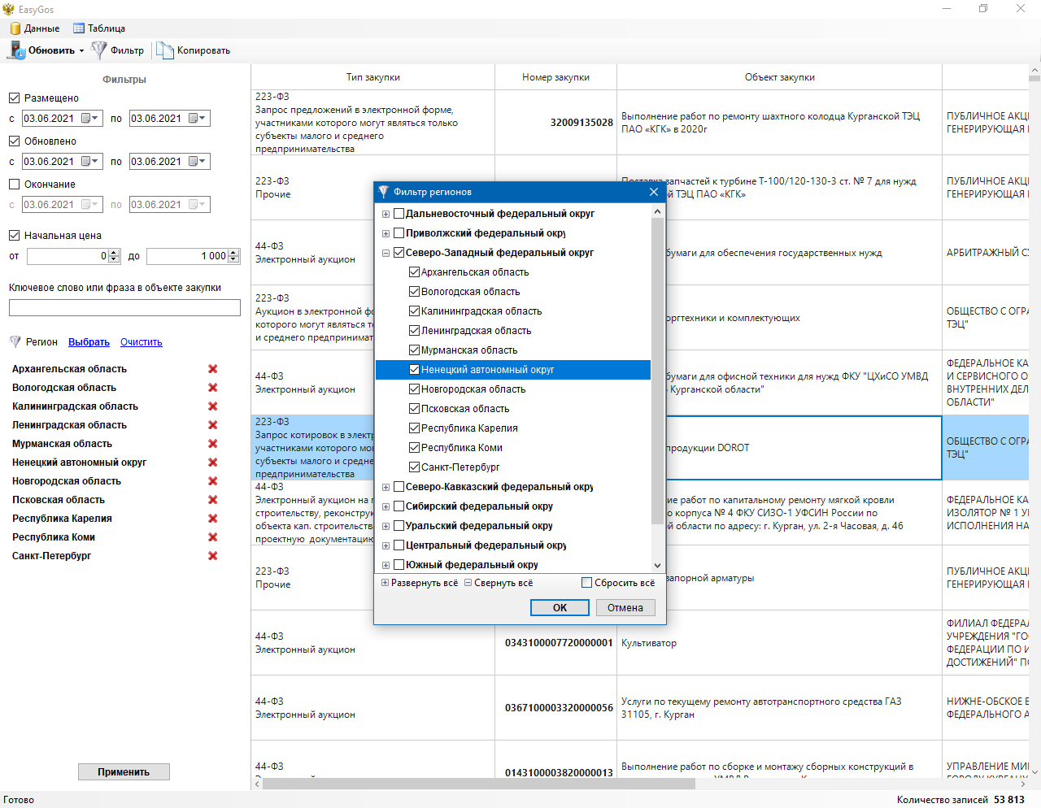Click the Объект закупки column header
The width and height of the screenshot is (1041, 808).
point(779,77)
